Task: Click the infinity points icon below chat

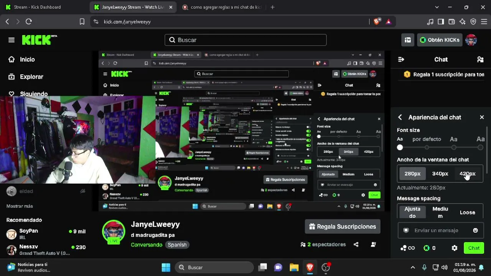Action: [407, 248]
